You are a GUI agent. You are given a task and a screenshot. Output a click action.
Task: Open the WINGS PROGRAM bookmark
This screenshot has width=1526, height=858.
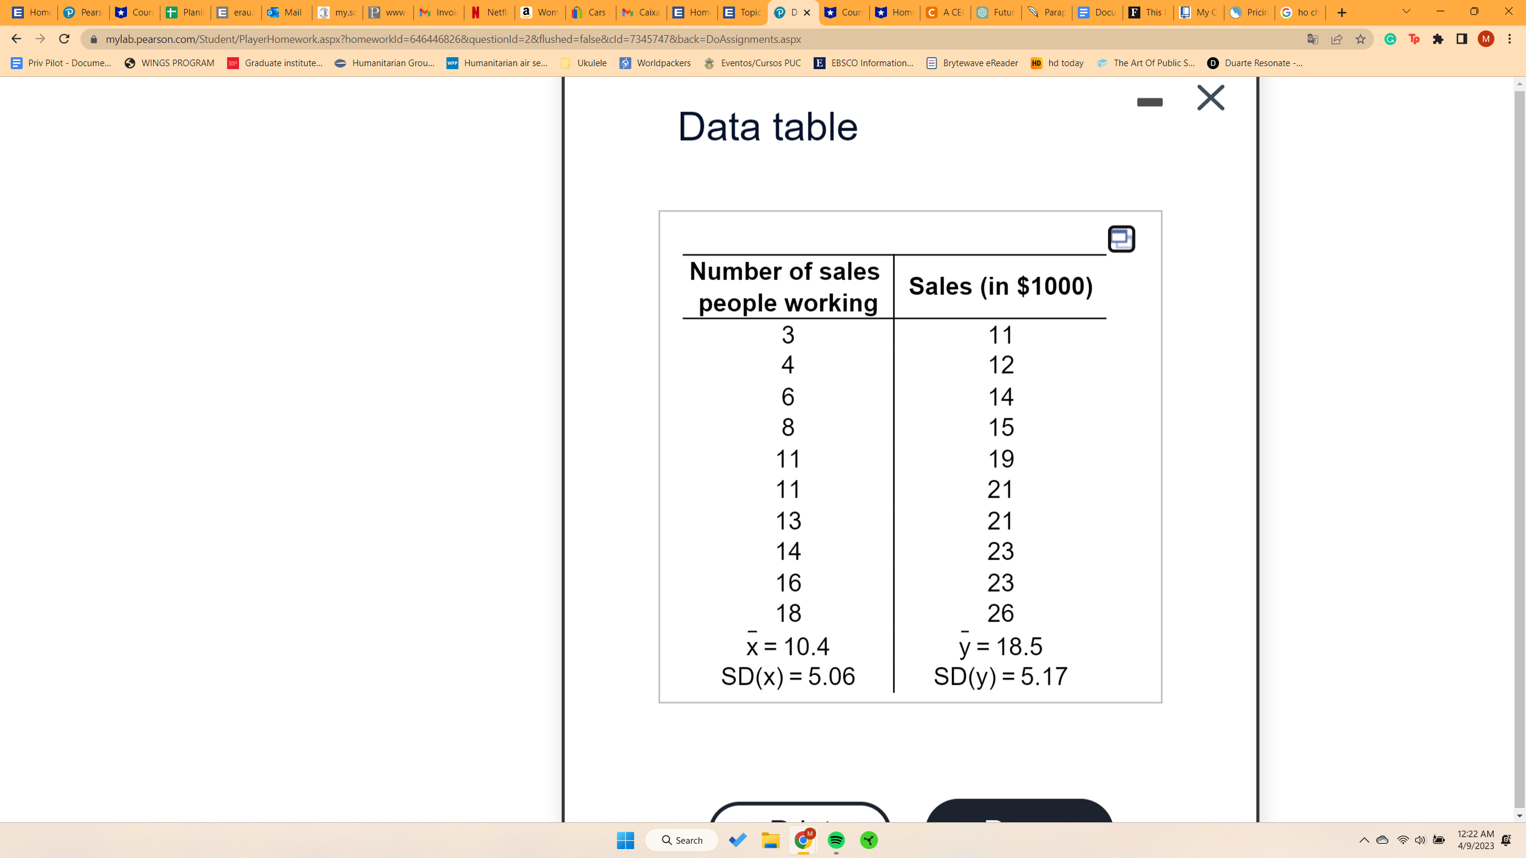point(169,63)
